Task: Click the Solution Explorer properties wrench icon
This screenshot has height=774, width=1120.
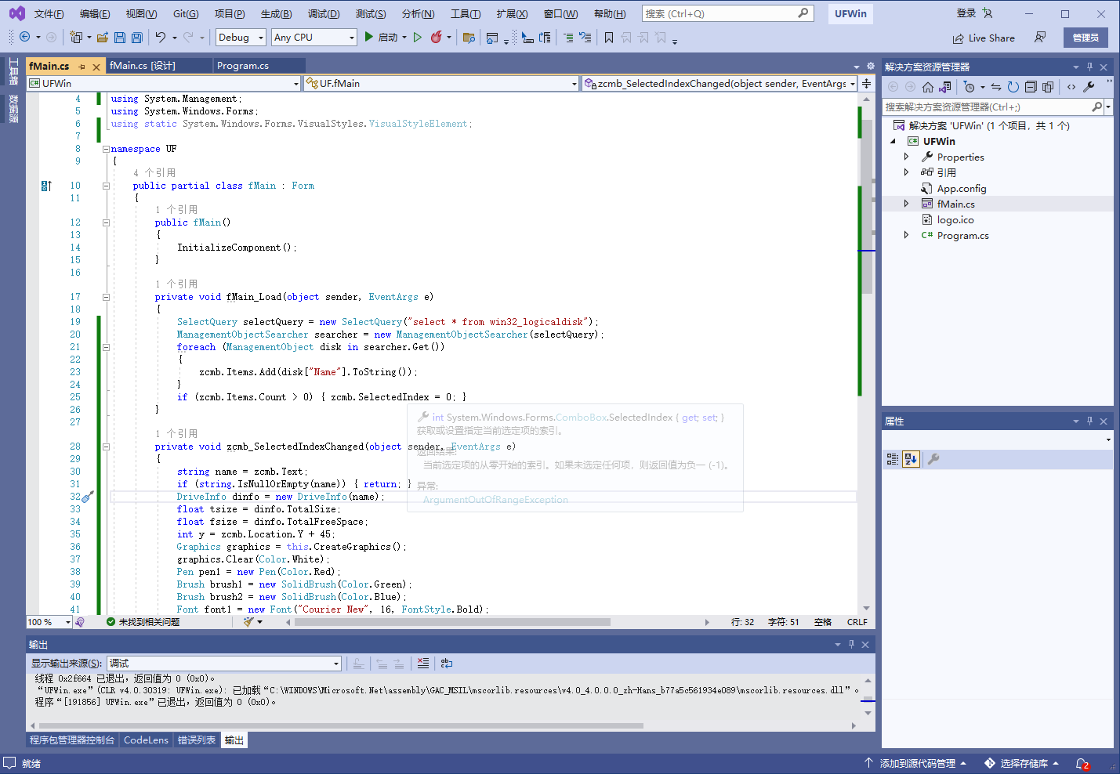Action: click(x=1089, y=87)
